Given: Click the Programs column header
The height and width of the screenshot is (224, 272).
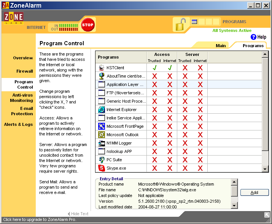Looking at the screenshot, I should (121, 57).
